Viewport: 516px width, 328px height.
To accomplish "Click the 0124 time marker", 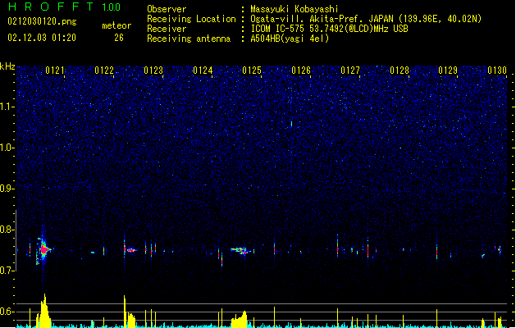I will 203,71.
